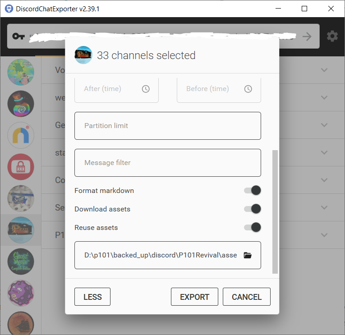Screen dimensions: 345x335
Task: Click the arrow to pull token servers
Action: point(307,37)
